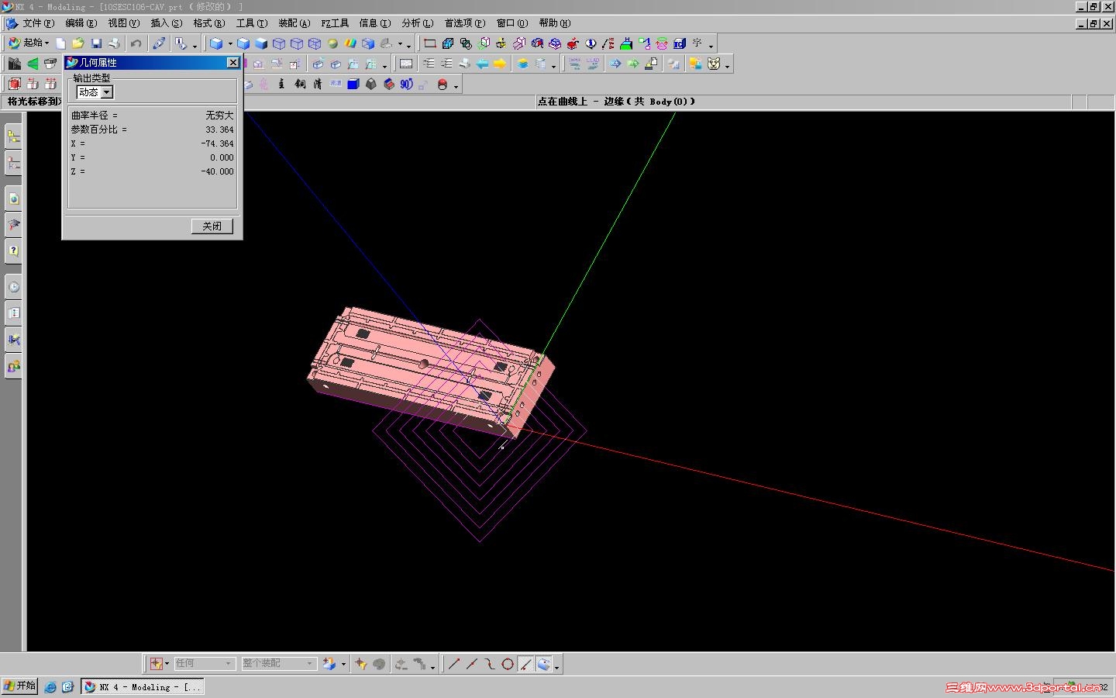This screenshot has width=1116, height=698.
Task: Click the cat face icon in toolbar
Action: click(x=714, y=64)
